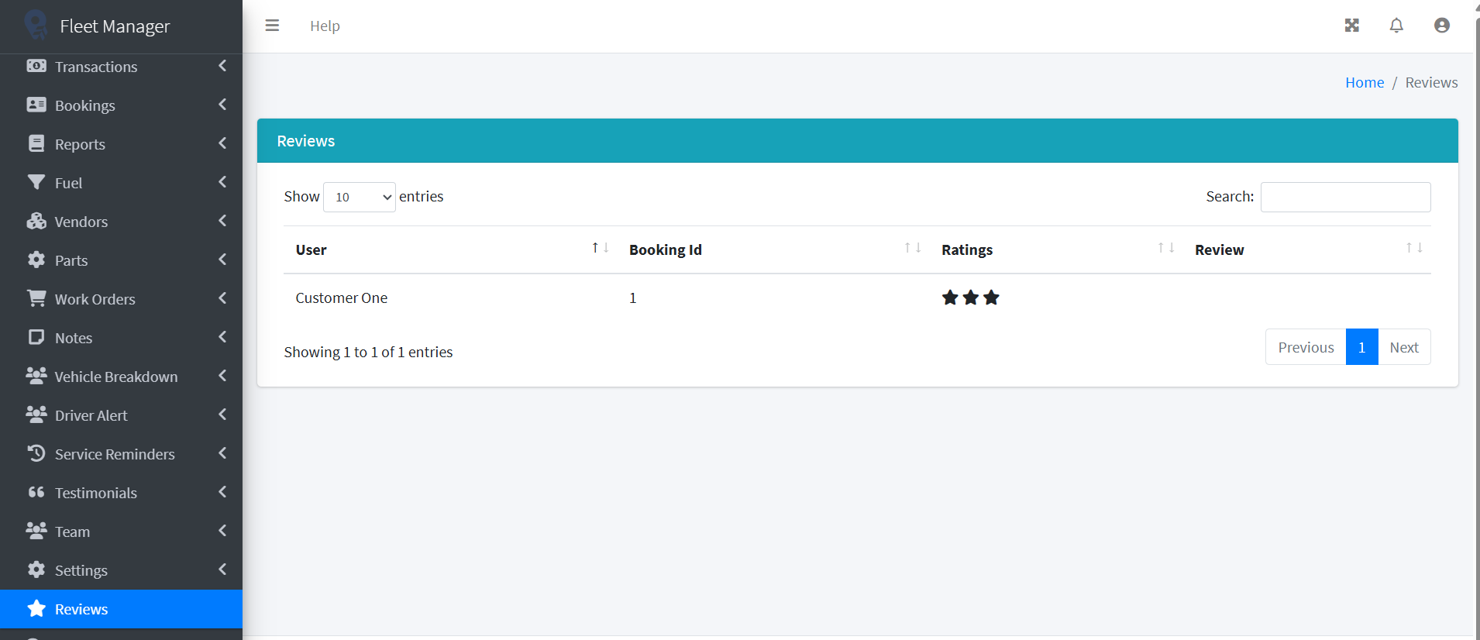Expand the Transactions menu chevron
Image resolution: width=1480 pixels, height=640 pixels.
(222, 66)
